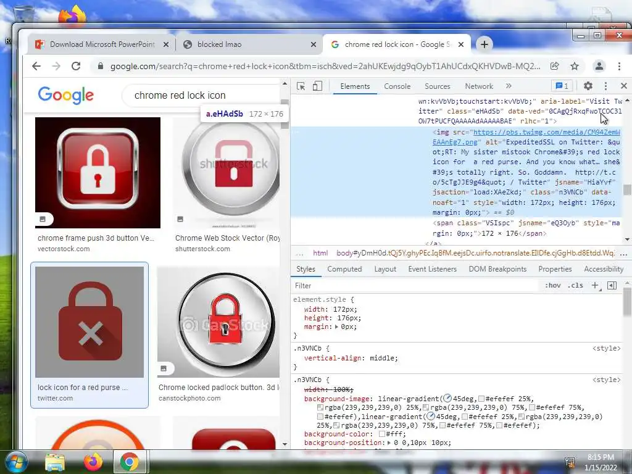This screenshot has height=474, width=632.
Task: Add a new style rule plus icon
Action: 595,285
